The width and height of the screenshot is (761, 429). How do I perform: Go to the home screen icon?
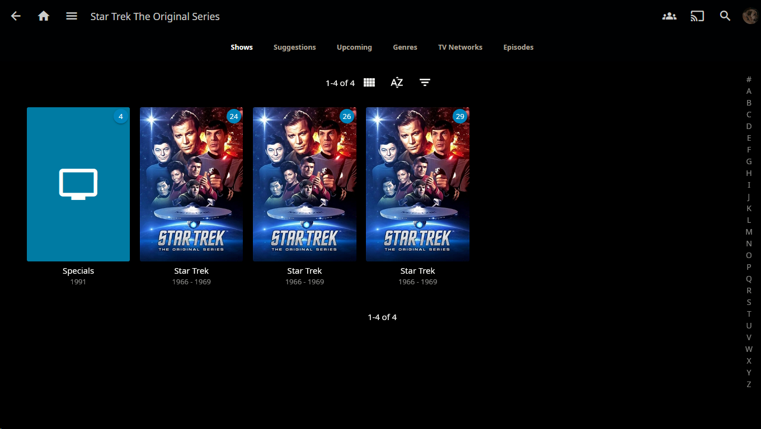[x=44, y=16]
